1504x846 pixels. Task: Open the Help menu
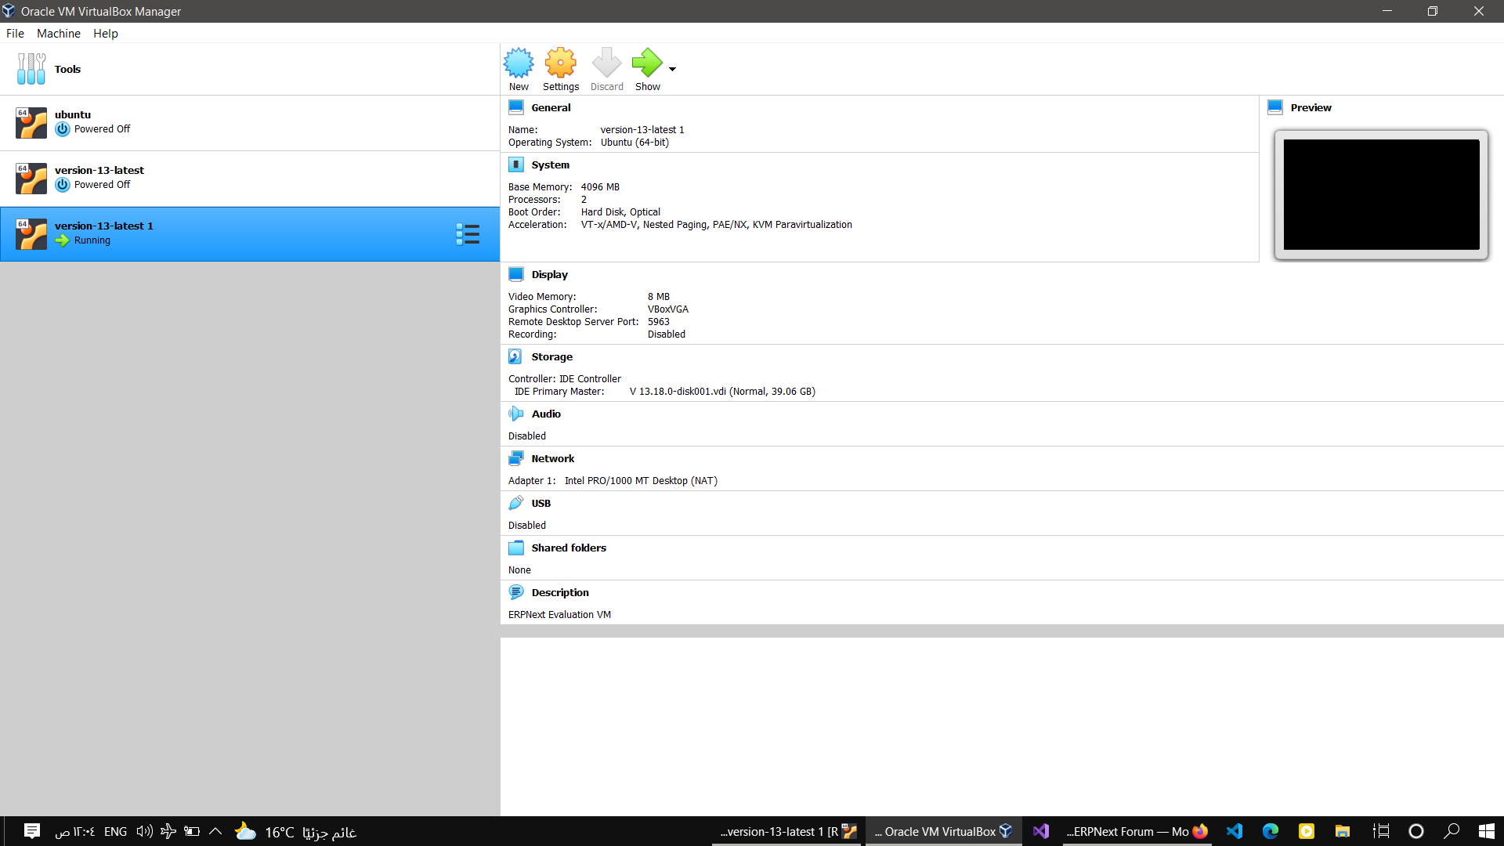106,34
